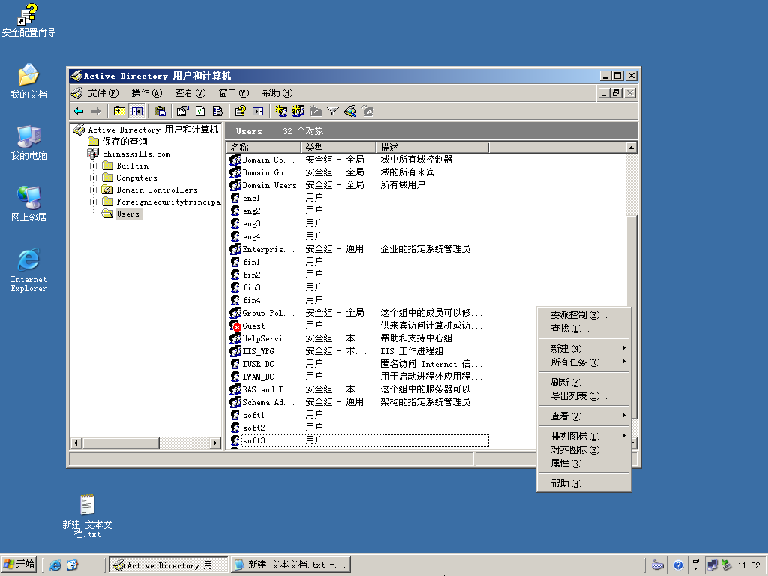
Task: Open the 帮助 menu in menu bar
Action: point(277,93)
